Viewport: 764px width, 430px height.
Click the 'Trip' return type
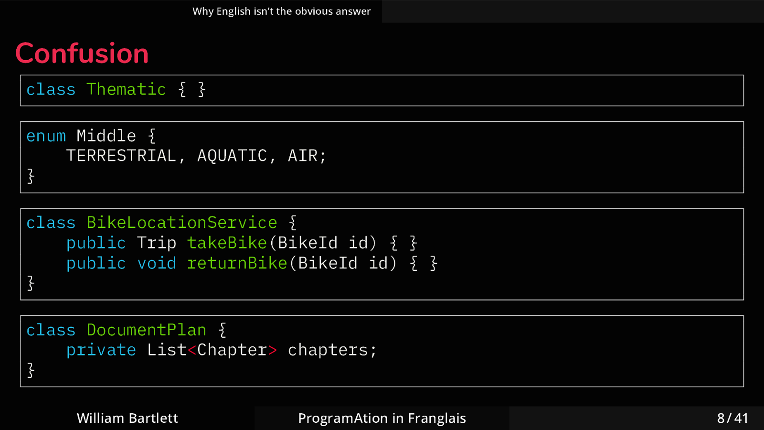click(x=157, y=243)
